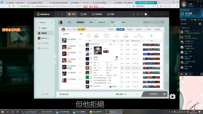Select the 历史战绩 sub-tab
Screen dimensions: 203x114
click(120, 29)
